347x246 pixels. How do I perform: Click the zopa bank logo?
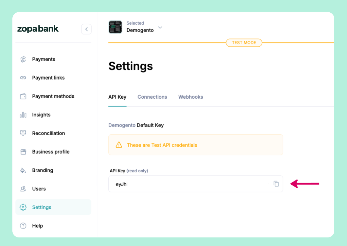(x=38, y=29)
